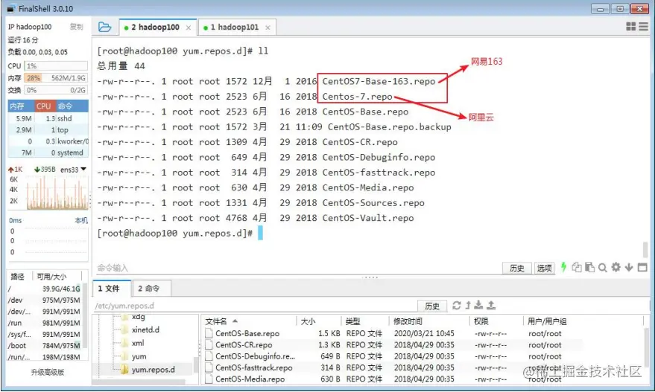The height and width of the screenshot is (392, 655).
Task: Open the 2 命令 tab
Action: [x=151, y=288]
